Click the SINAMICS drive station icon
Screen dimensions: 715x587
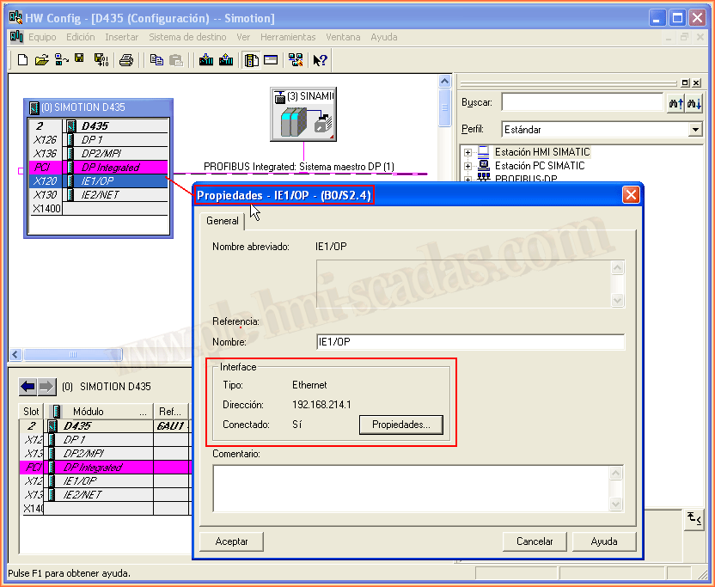[x=302, y=122]
